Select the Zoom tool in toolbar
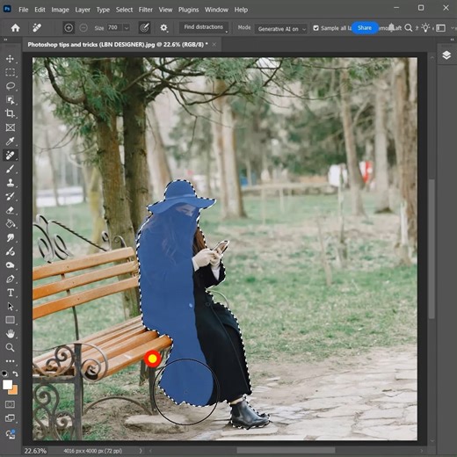Image resolution: width=457 pixels, height=457 pixels. (10, 347)
